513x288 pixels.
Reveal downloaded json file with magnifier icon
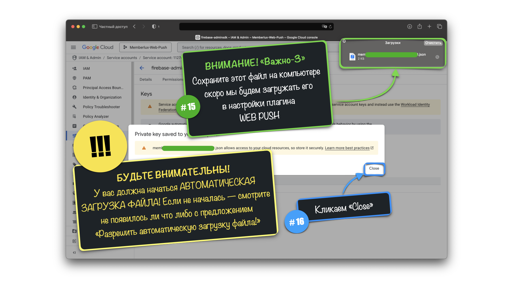pyautogui.click(x=437, y=57)
